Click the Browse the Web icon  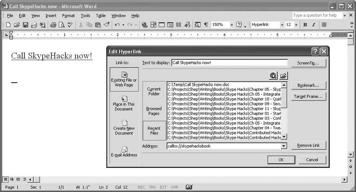(273, 75)
